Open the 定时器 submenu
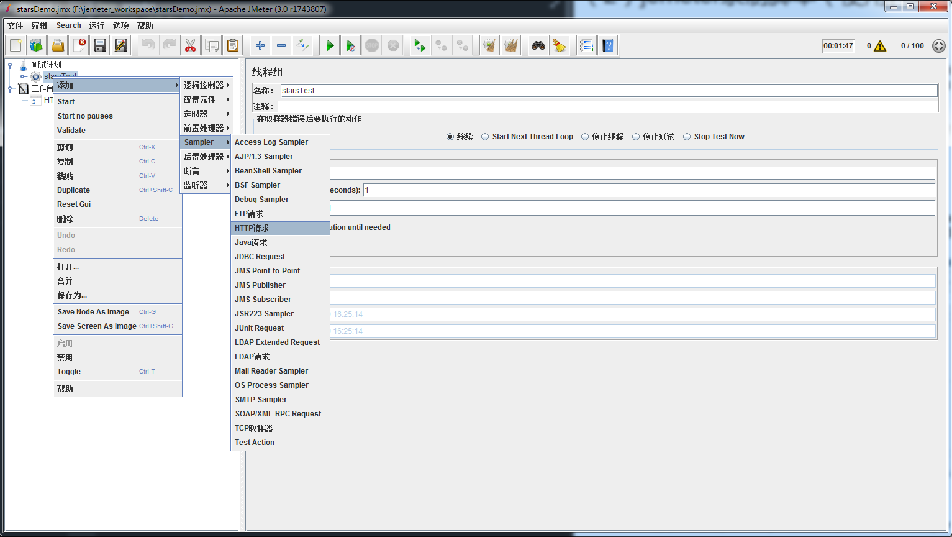The height and width of the screenshot is (537, 952). (x=206, y=114)
